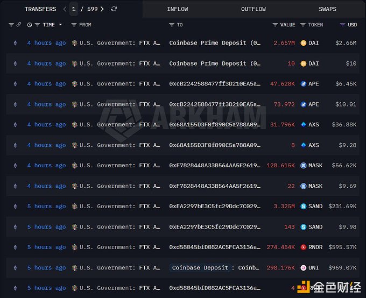Viewport: 366px width, 298px height.
Task: Open Ethereum icon for 31.796K AXS transfer
Action: pyautogui.click(x=15, y=125)
